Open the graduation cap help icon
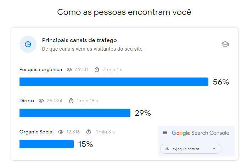 pyautogui.click(x=225, y=44)
